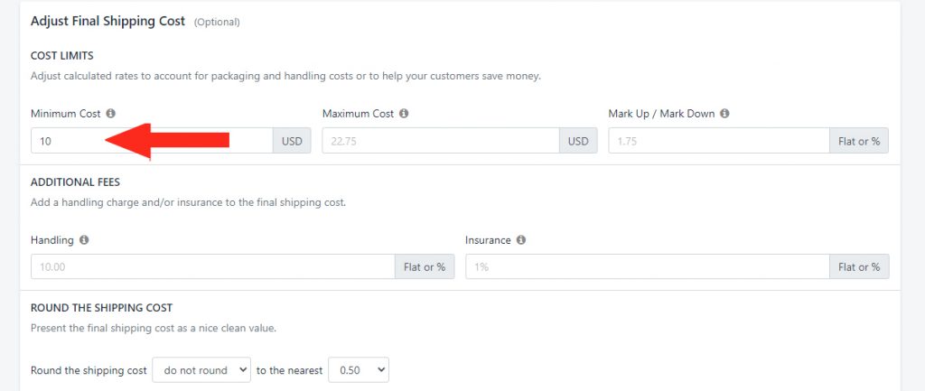The width and height of the screenshot is (925, 391).
Task: Click the Insurance info icon
Action: point(521,240)
